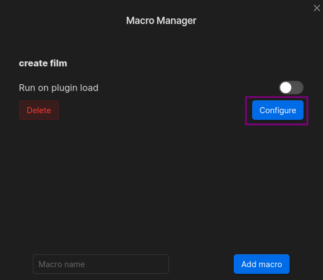This screenshot has height=280, width=323.
Task: Configure the create film macro
Action: [x=277, y=110]
